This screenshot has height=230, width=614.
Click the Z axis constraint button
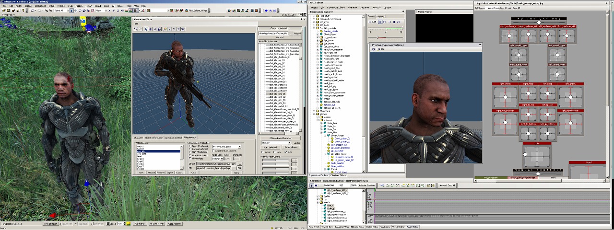pyautogui.click(x=178, y=29)
